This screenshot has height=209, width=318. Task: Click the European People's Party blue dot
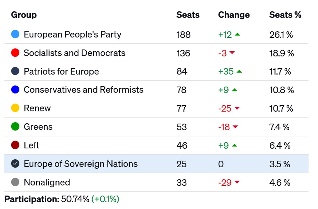tap(15, 34)
